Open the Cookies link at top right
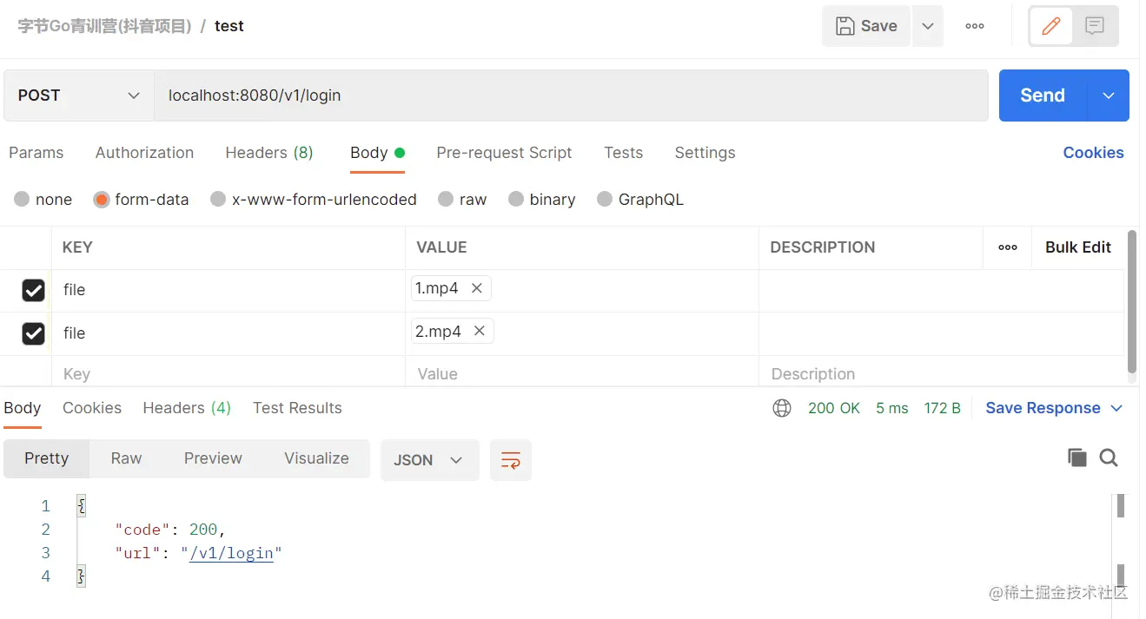The width and height of the screenshot is (1146, 619). (1093, 153)
